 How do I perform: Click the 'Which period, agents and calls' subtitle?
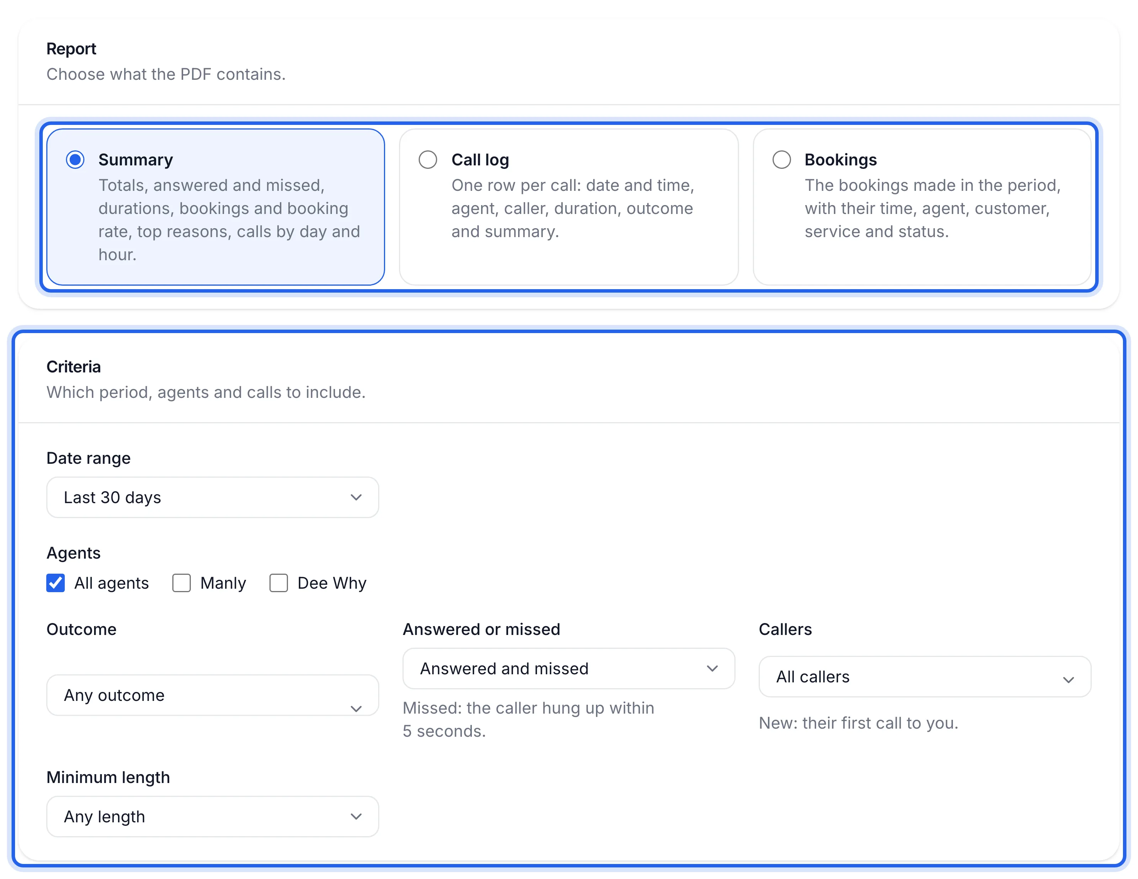click(206, 392)
